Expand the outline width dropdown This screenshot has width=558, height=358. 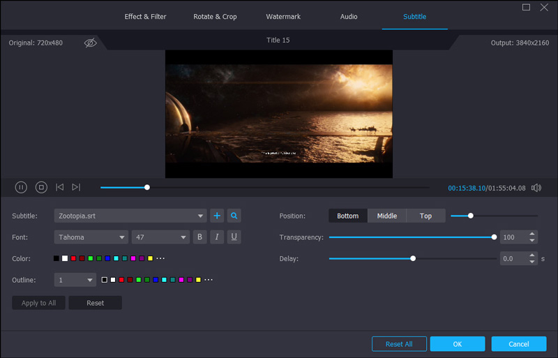[91, 280]
